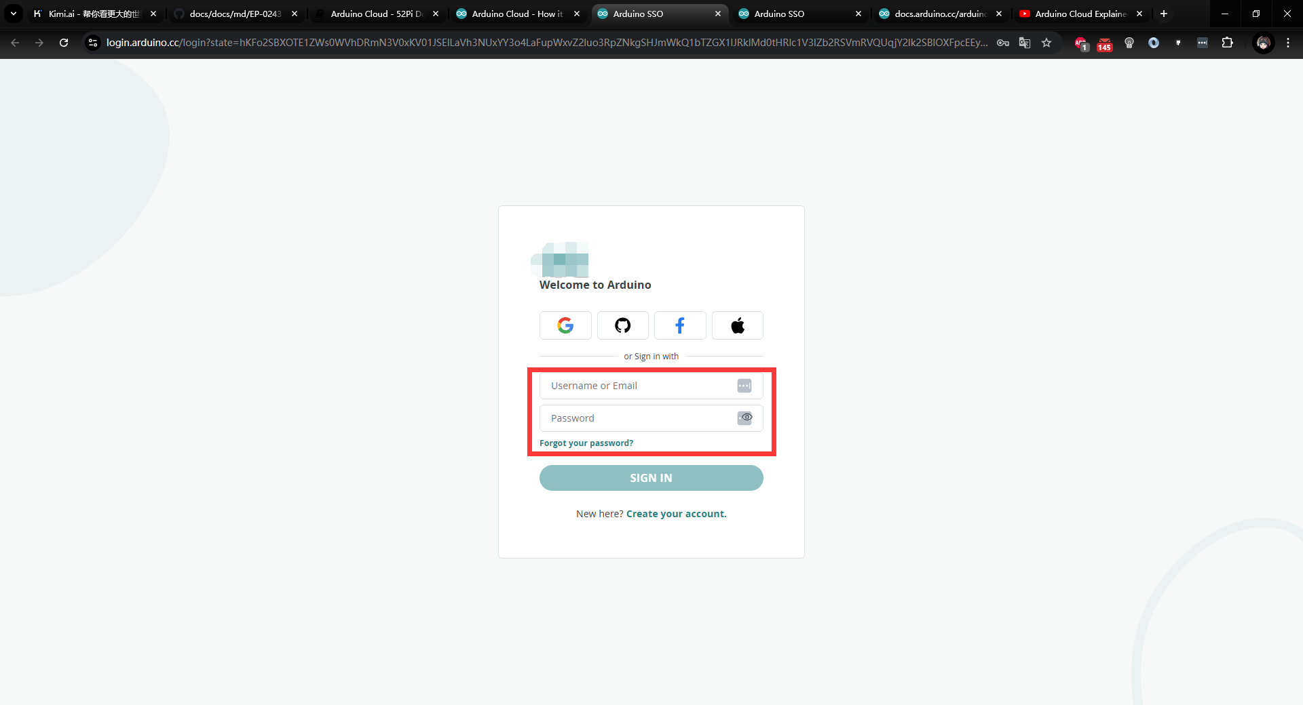Viewport: 1303px width, 705px height.
Task: Switch to the docs/docs/md/EP-0243 GitHub tab
Action: [x=235, y=14]
